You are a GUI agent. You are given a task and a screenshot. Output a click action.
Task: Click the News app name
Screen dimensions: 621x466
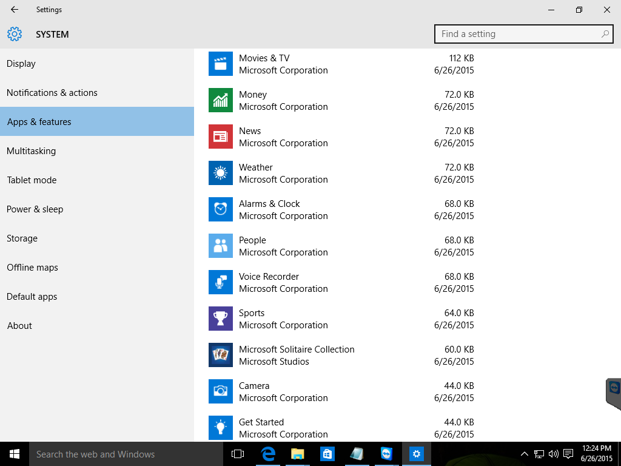point(250,131)
